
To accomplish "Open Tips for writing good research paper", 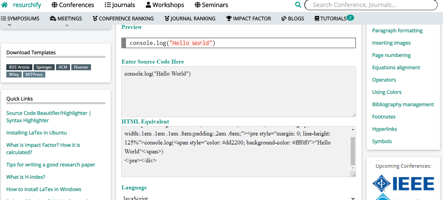I will tap(51, 165).
